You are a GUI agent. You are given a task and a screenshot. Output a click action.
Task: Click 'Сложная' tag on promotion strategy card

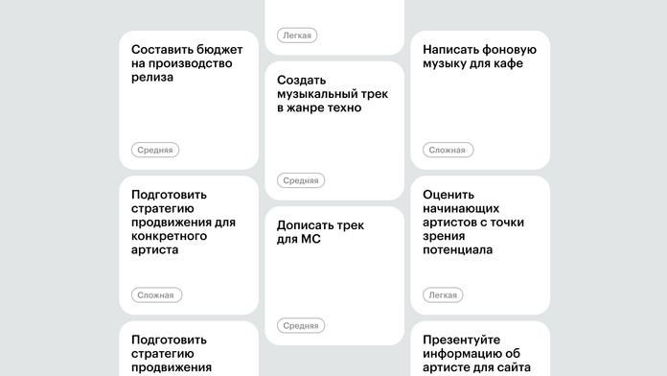156,295
